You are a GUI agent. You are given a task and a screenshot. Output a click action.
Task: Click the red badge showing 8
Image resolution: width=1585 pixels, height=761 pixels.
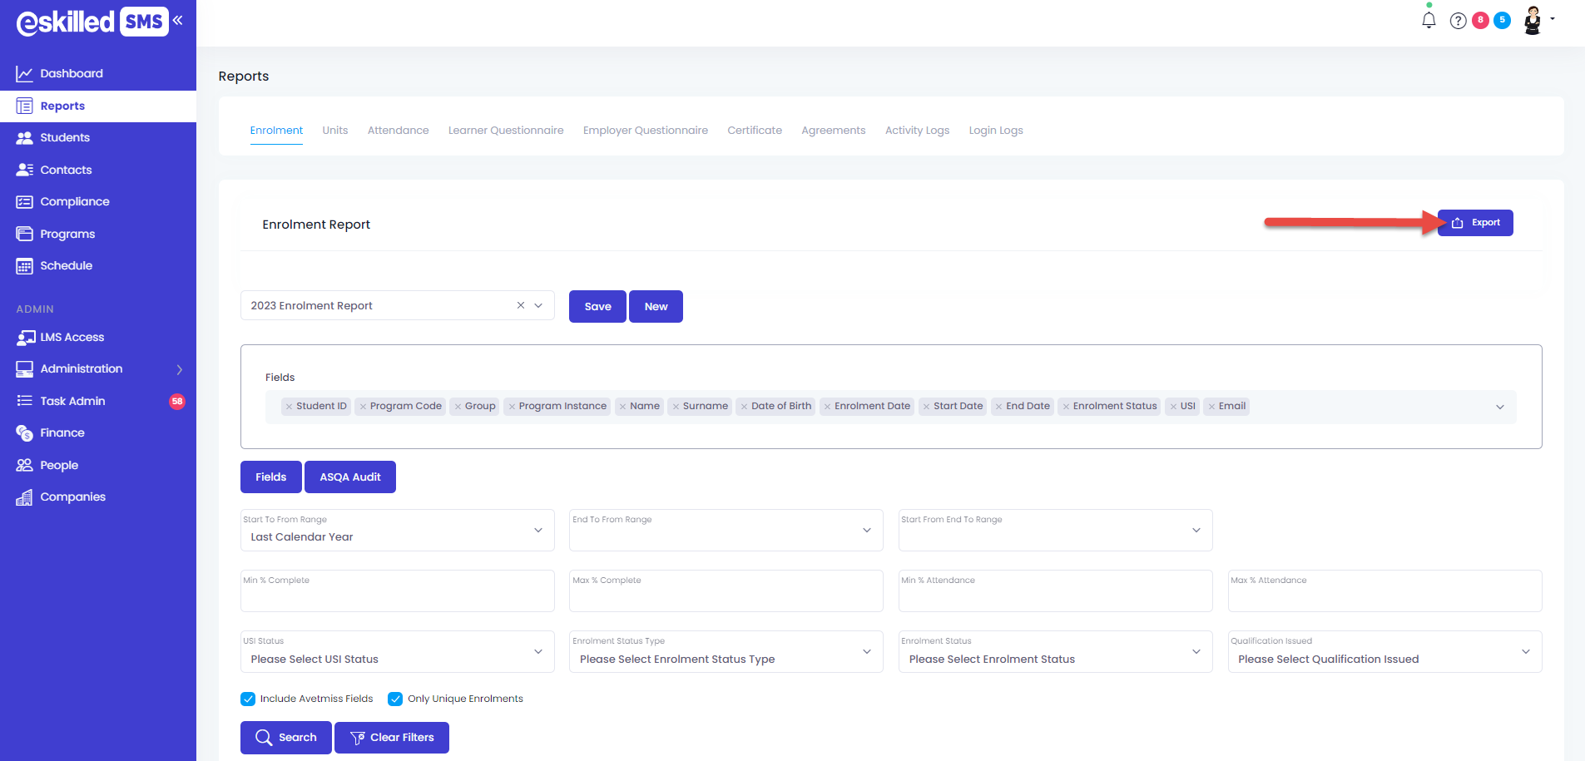click(1480, 21)
